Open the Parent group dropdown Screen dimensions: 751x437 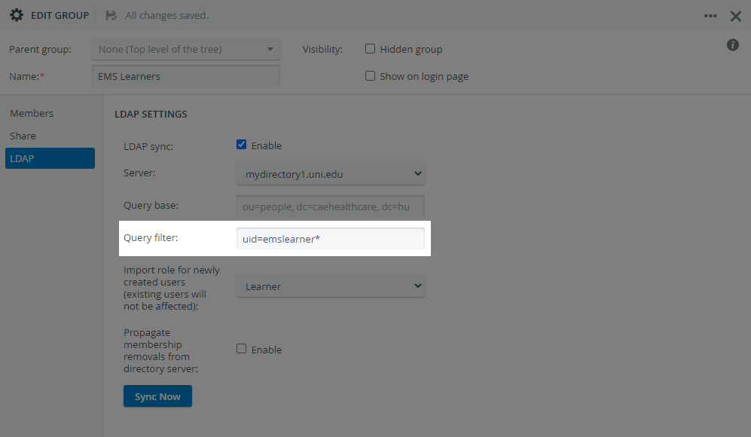[186, 50]
